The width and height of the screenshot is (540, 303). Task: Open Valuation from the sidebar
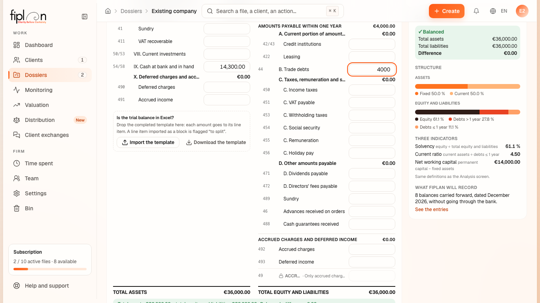[x=50, y=105]
